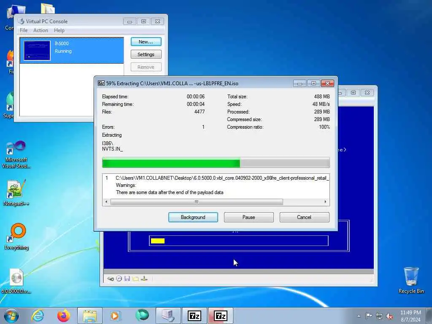Viewport: 432px width, 324px height.
Task: Click the New... button in Virtual PC Console
Action: click(146, 42)
